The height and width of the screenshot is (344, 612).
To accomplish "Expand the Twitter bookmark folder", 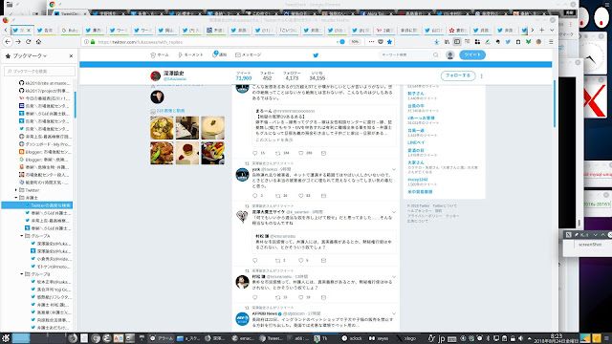I will [16, 190].
